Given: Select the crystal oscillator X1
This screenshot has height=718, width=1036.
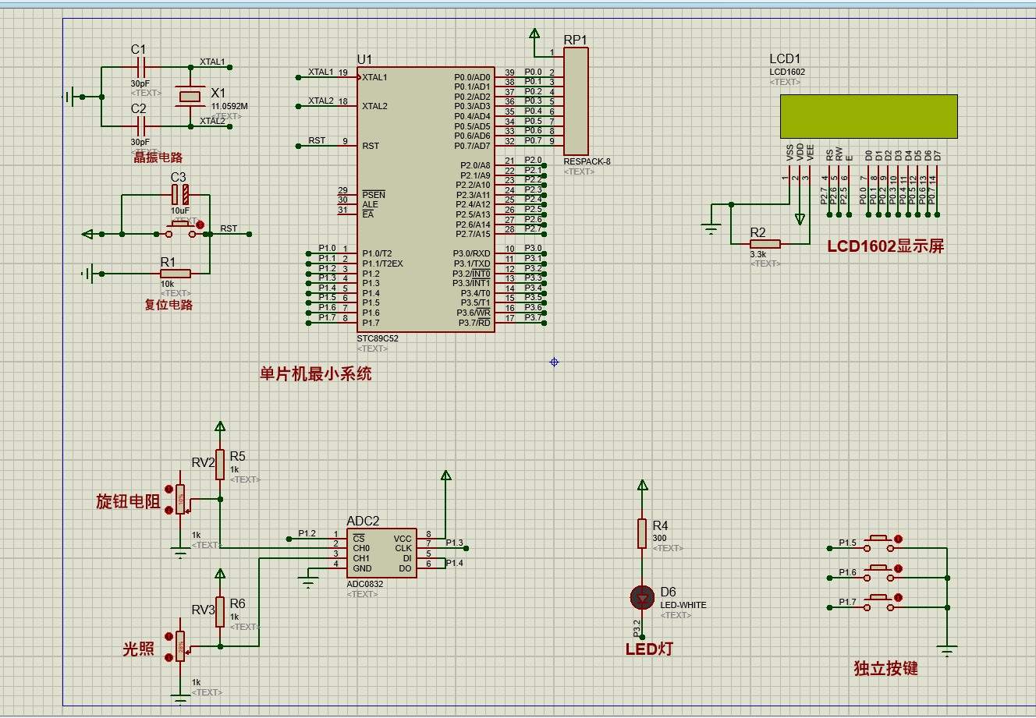Looking at the screenshot, I should [x=190, y=97].
